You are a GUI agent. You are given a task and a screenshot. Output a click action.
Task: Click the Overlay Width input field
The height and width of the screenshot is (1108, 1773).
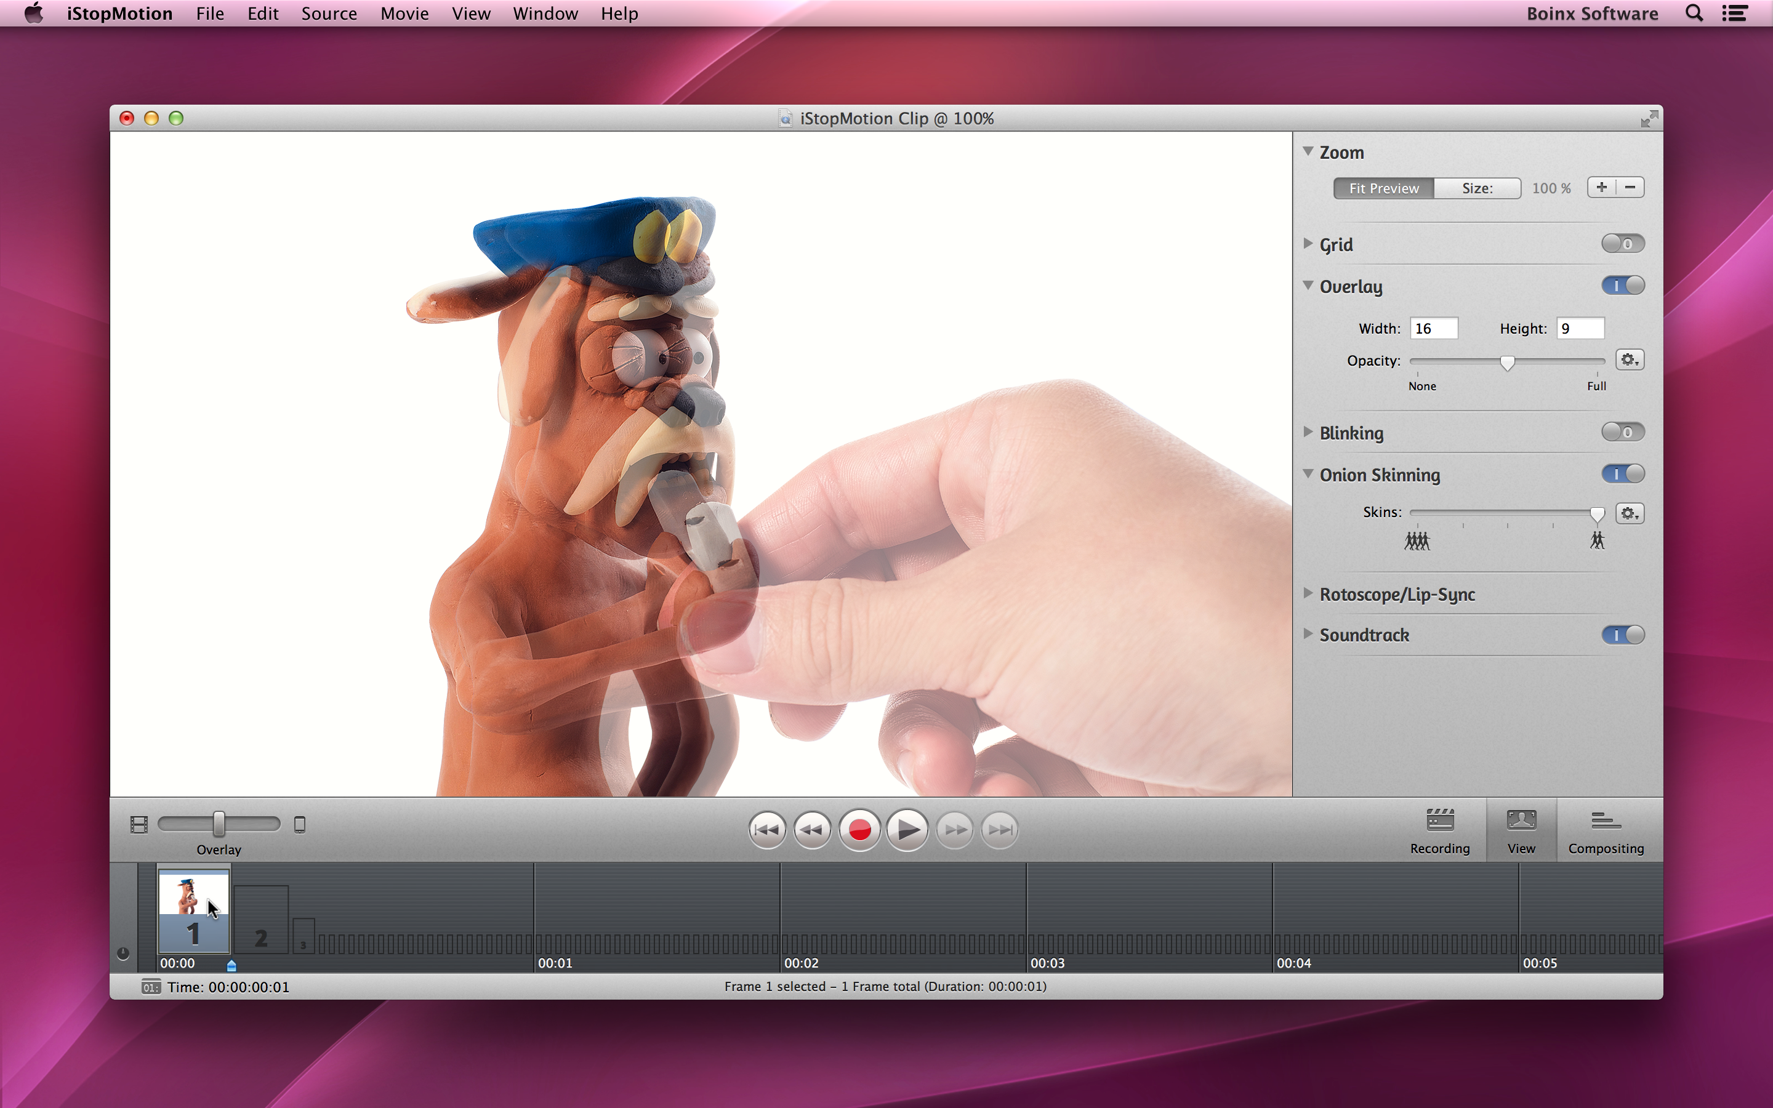coord(1433,328)
